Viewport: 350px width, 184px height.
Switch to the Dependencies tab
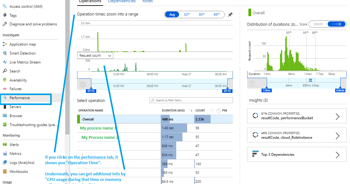click(x=122, y=1)
